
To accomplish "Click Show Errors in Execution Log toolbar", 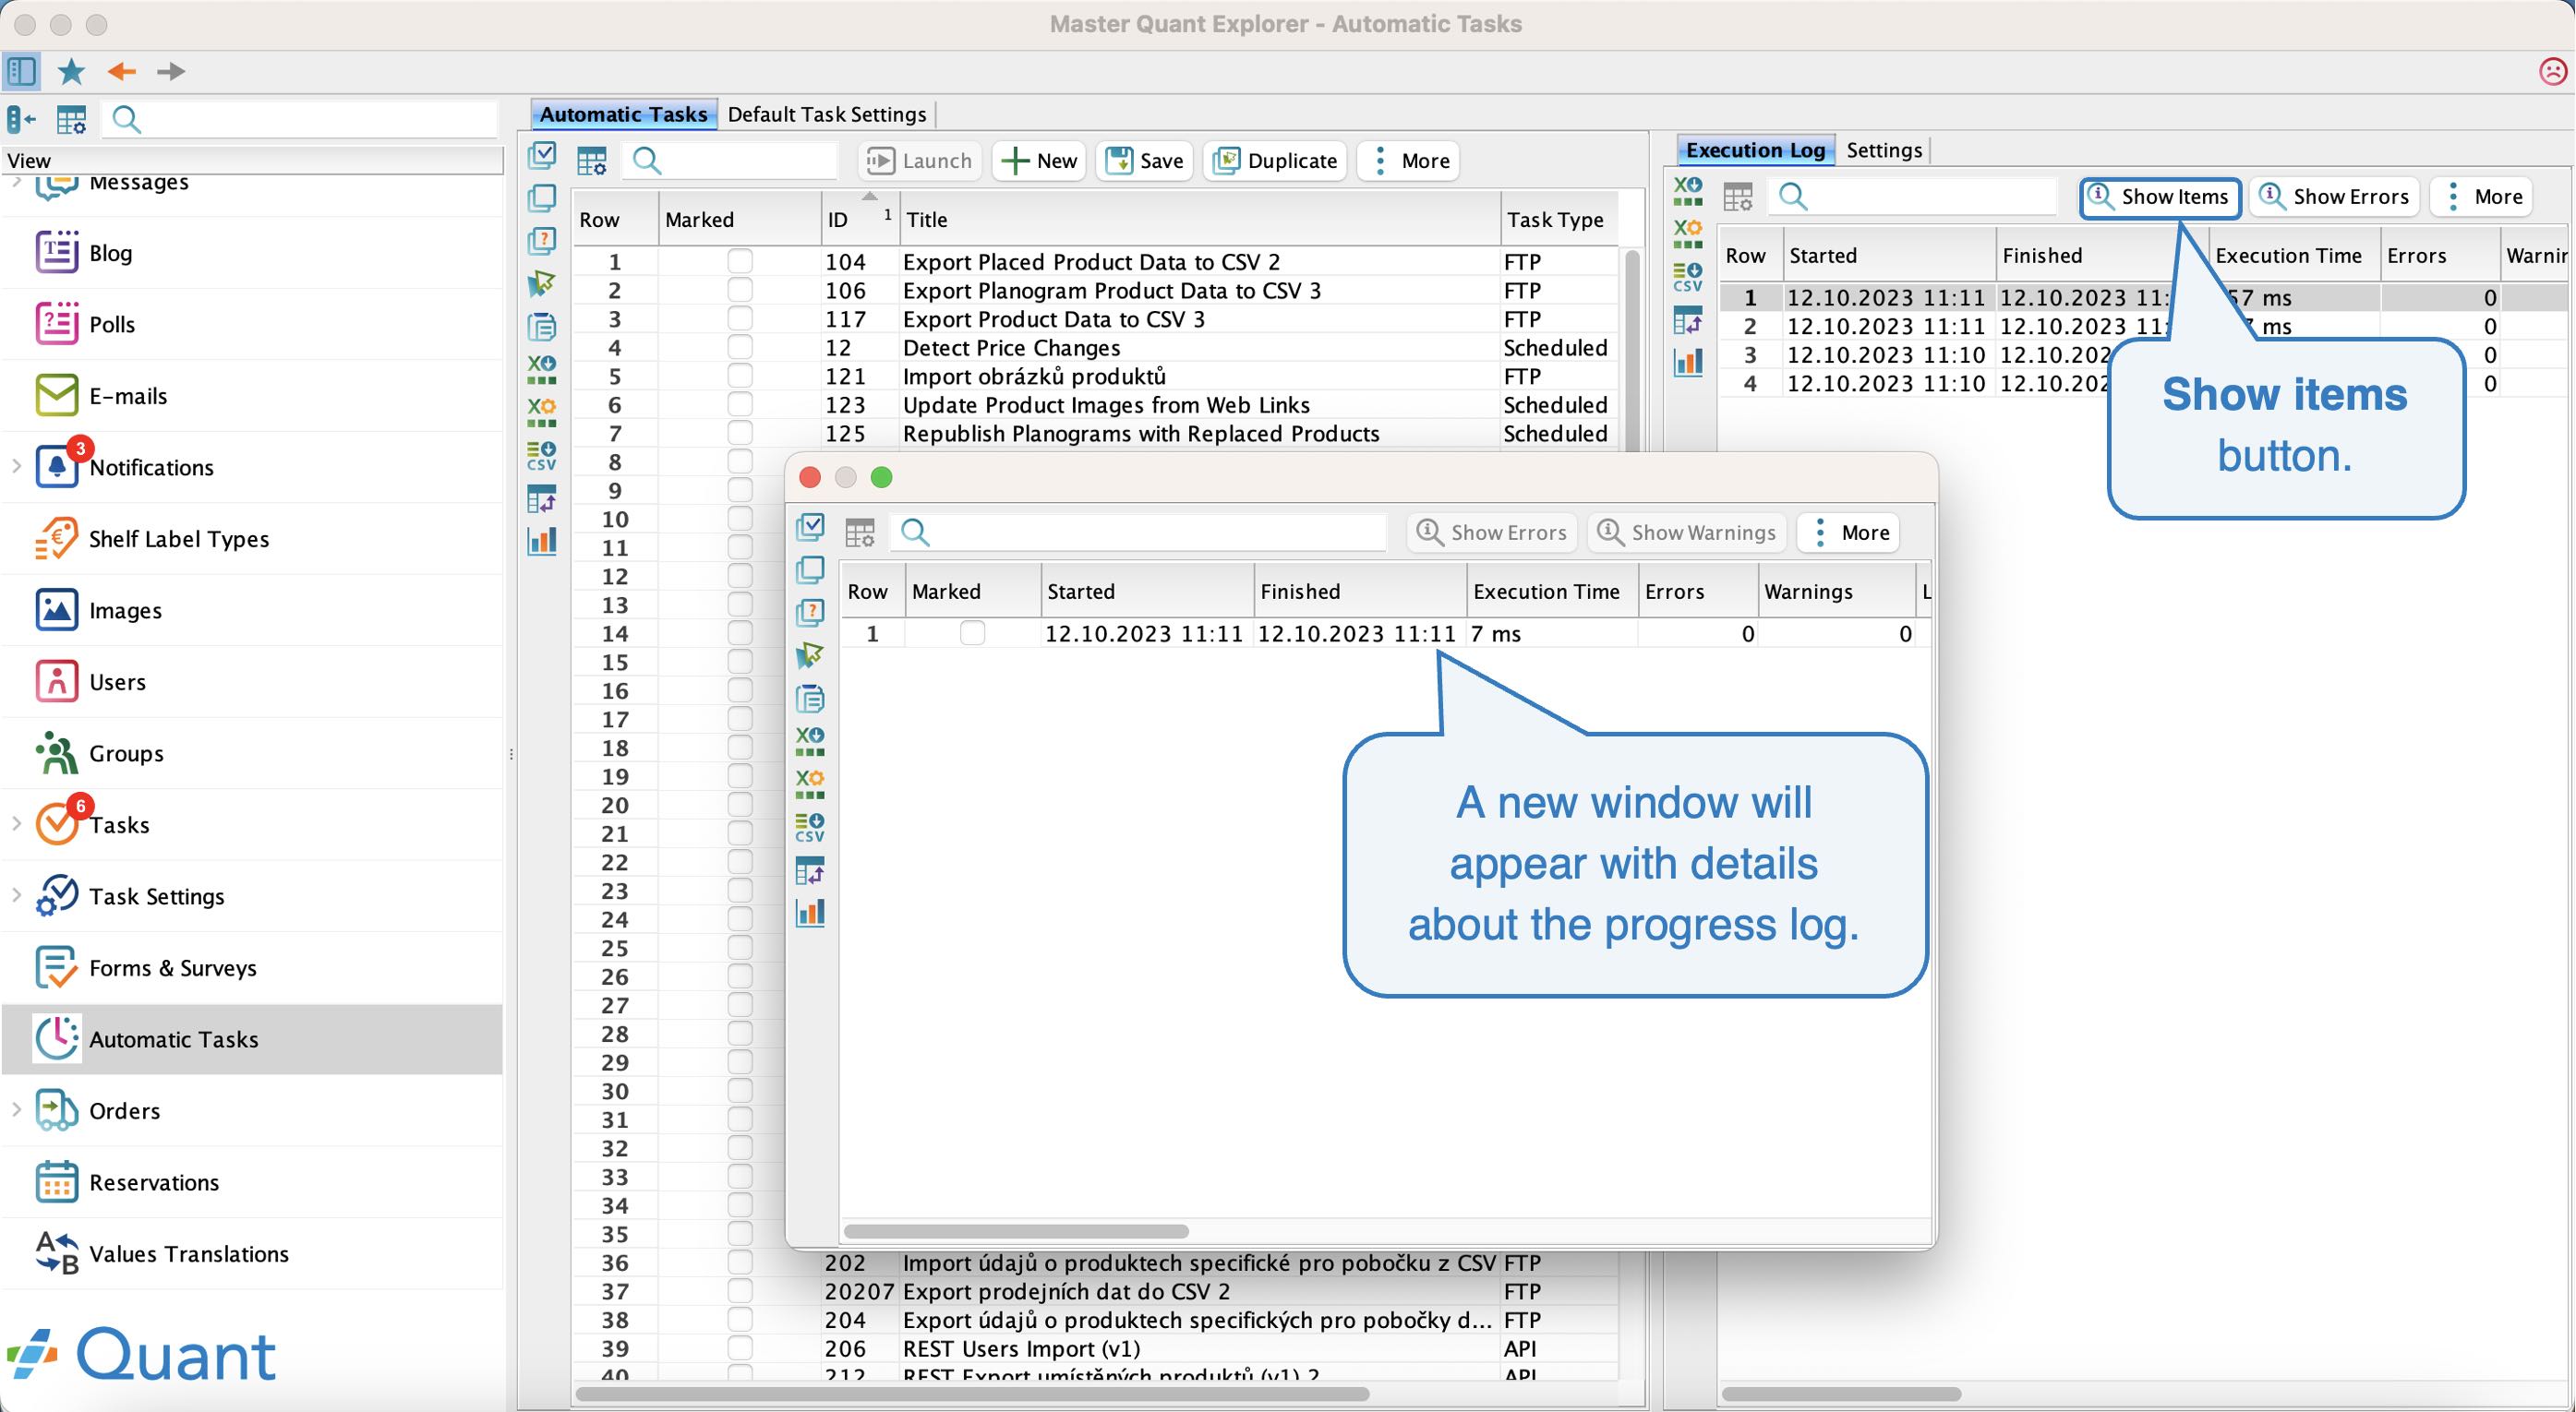I will click(2335, 197).
